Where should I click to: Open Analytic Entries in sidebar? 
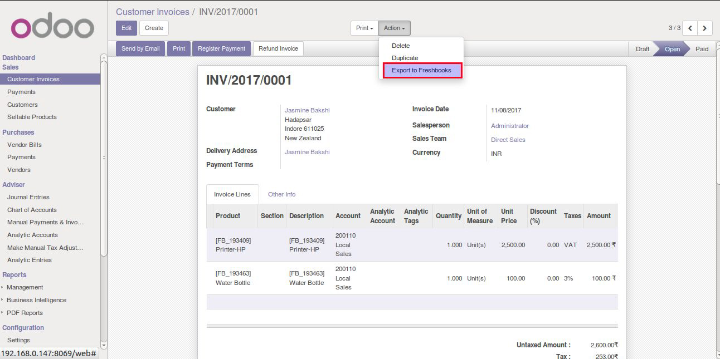coord(30,260)
